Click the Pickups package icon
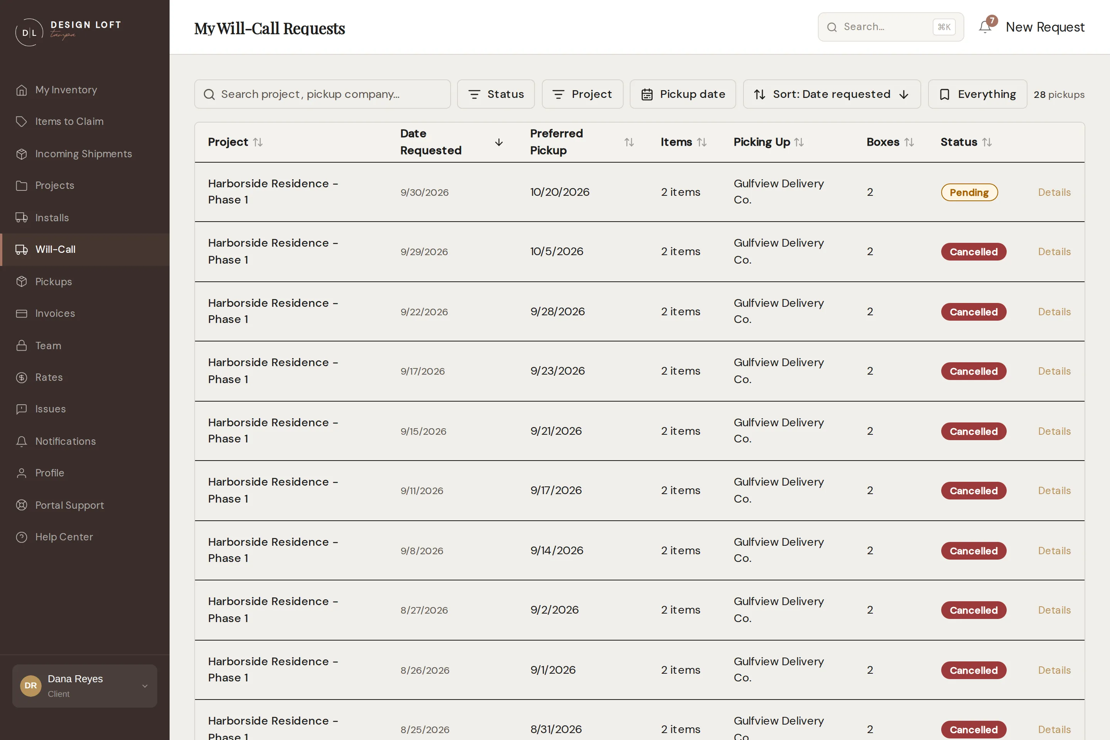This screenshot has width=1110, height=740. click(21, 281)
